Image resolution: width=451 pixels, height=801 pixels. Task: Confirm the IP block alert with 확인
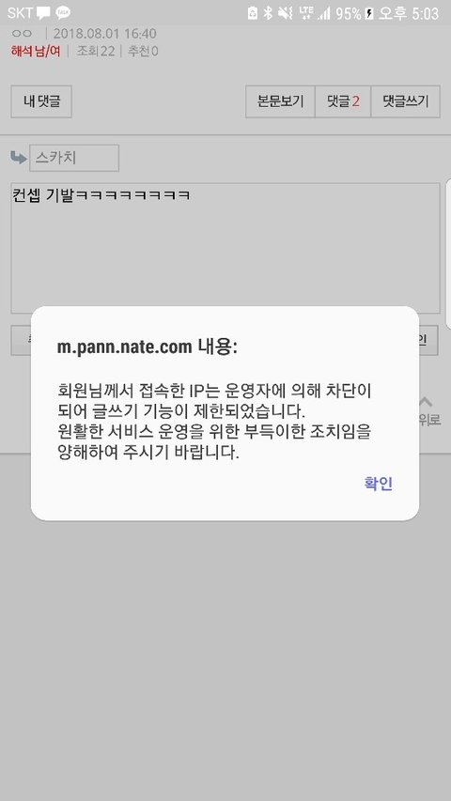tap(379, 484)
